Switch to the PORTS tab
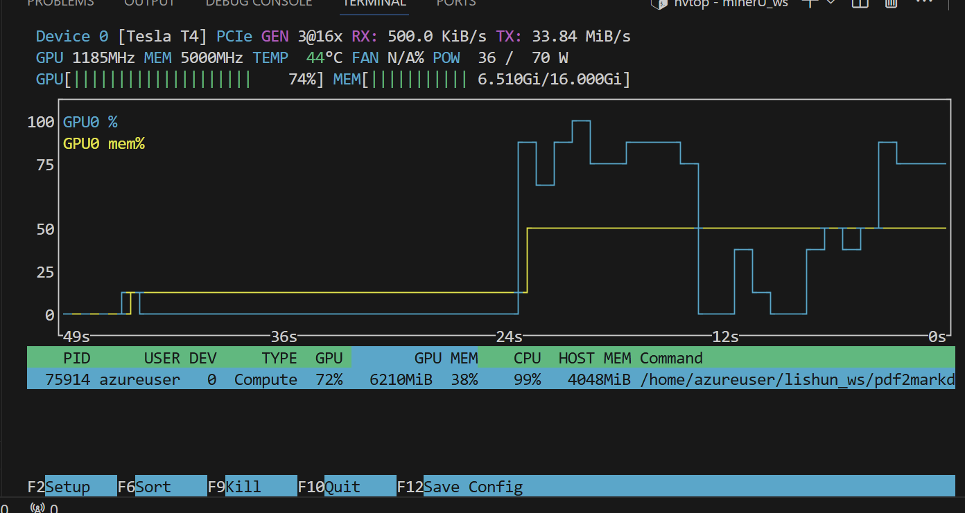This screenshot has width=965, height=513. coord(456,3)
